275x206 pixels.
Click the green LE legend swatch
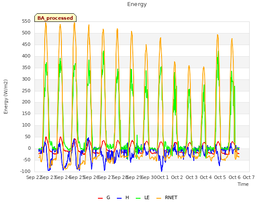[138, 198]
